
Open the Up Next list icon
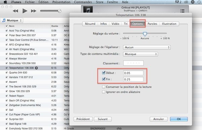tap(182, 11)
